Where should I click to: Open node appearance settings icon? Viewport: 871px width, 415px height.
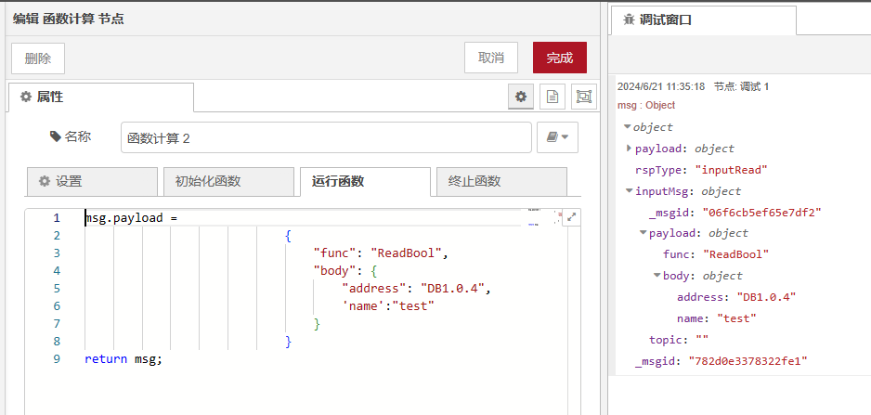tap(582, 97)
